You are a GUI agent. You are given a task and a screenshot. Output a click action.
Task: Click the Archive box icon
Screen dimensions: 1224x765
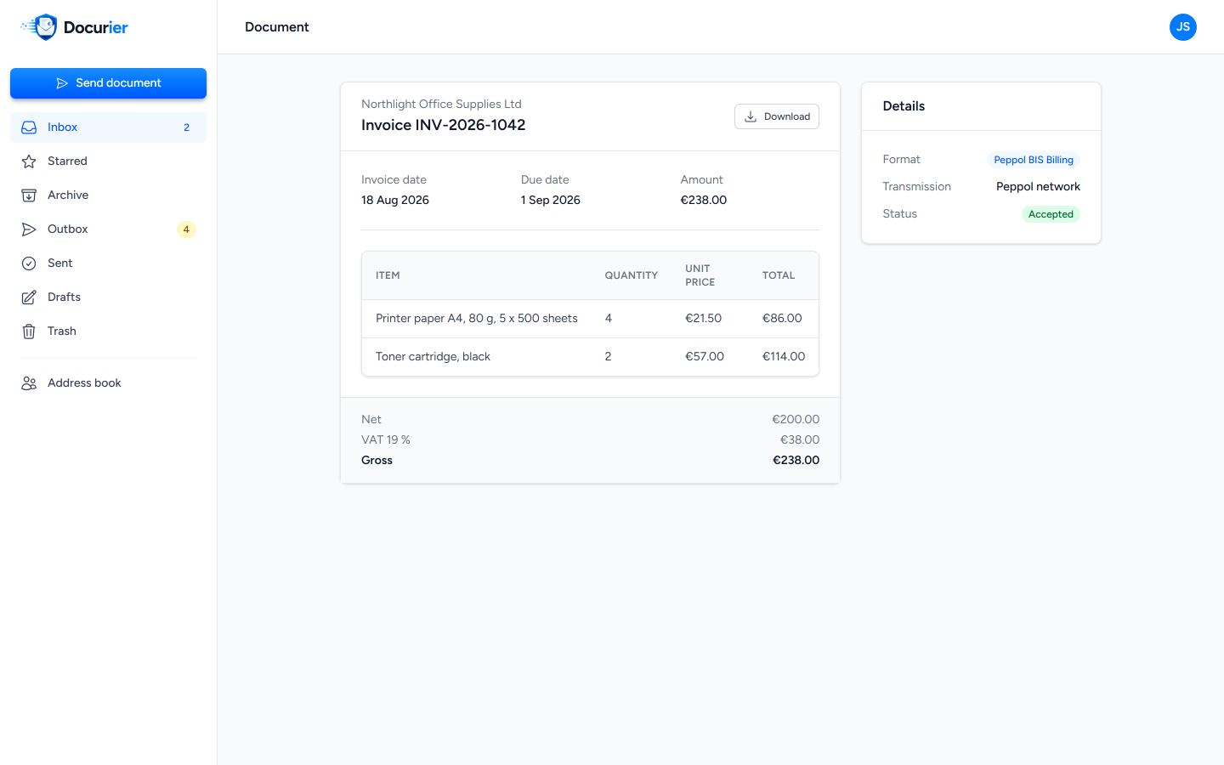coord(29,195)
